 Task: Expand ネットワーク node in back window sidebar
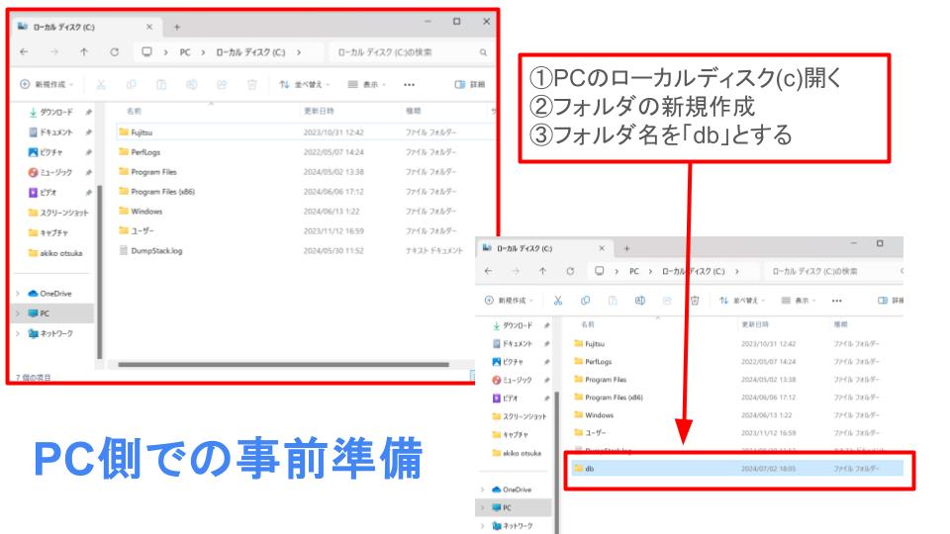point(18,333)
